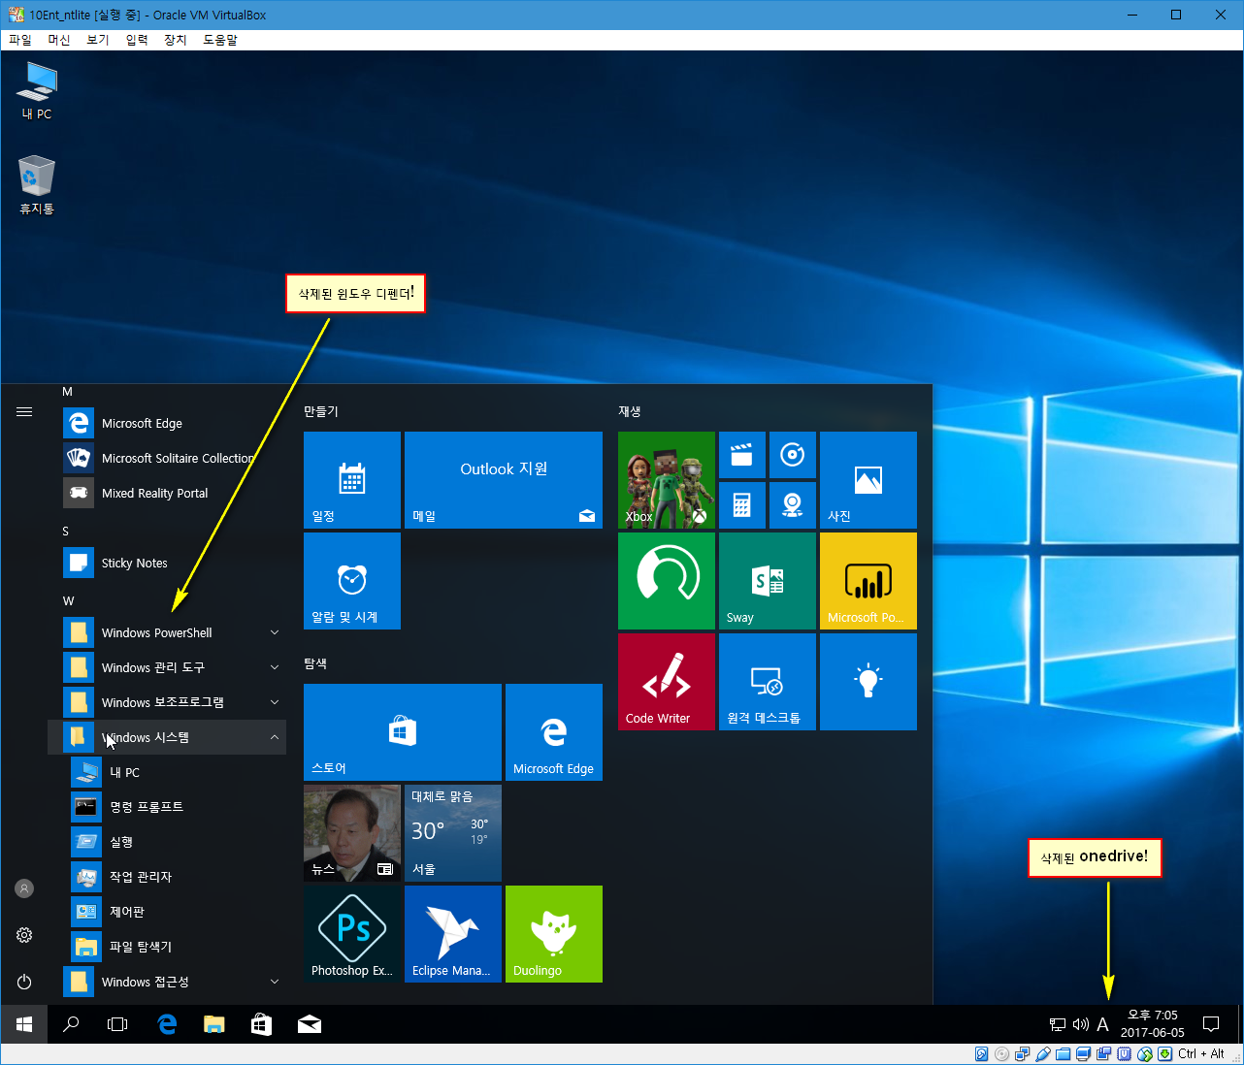
Task: Click the VirtualBox shared folders status icon
Action: (1064, 1054)
